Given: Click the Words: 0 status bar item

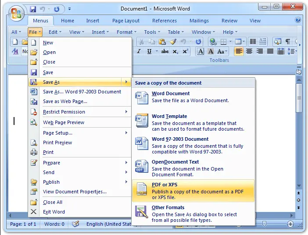Looking at the screenshot, I should pos(54,224).
